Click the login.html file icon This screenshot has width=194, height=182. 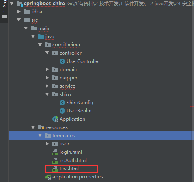[x=55, y=152]
